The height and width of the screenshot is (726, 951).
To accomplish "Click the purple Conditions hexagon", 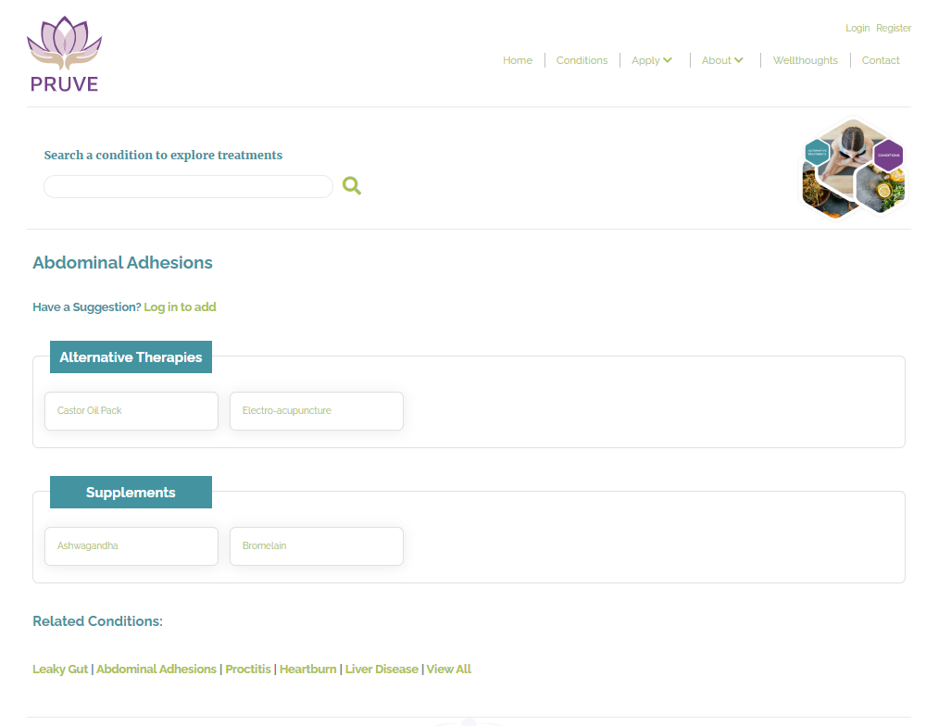I will coord(889,155).
